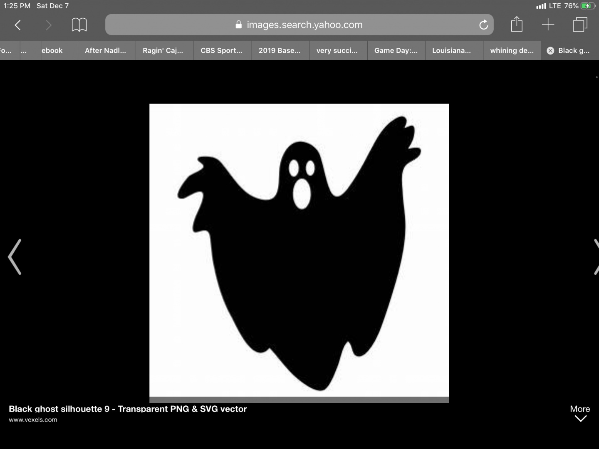Tap the images.search.yahoo.com address bar
The height and width of the screenshot is (449, 599).
point(299,25)
